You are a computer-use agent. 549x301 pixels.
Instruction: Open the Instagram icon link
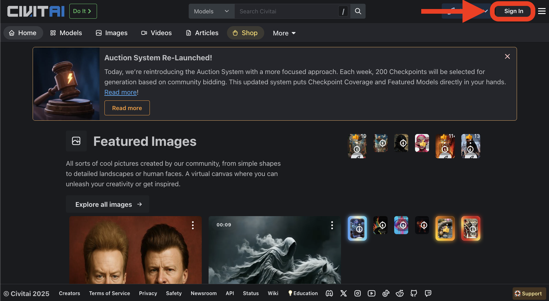point(358,293)
